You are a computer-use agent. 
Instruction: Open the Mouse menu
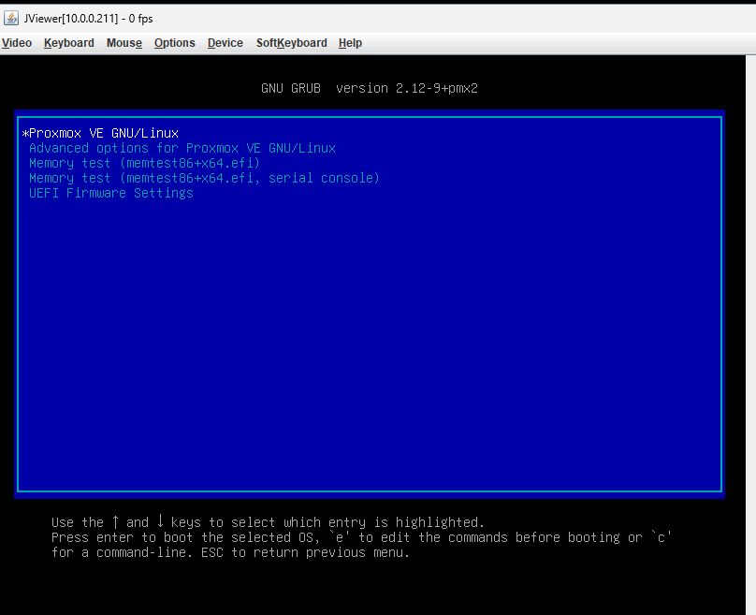coord(124,43)
